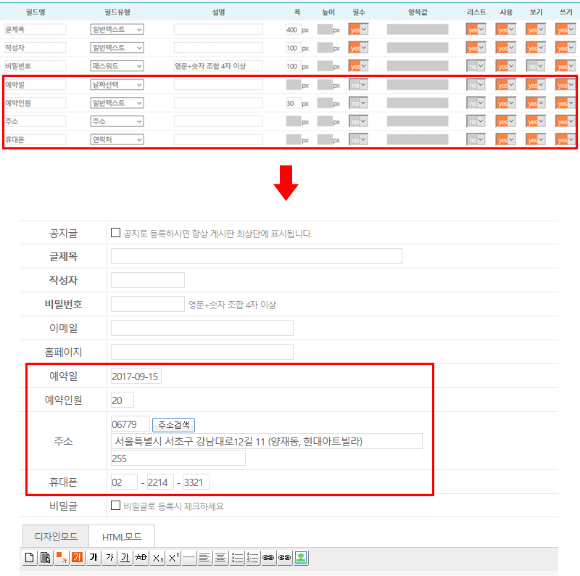This screenshot has height=576, width=580.
Task: Insert a horizontal line from the toolbar
Action: (189, 558)
